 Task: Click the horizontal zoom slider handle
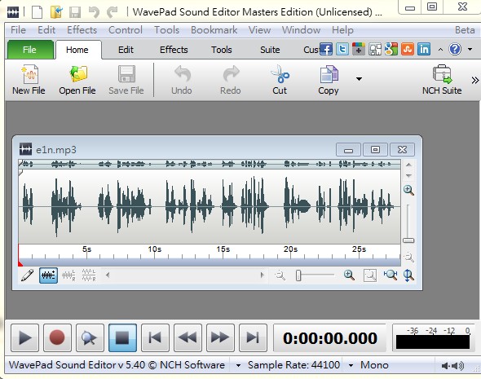298,275
